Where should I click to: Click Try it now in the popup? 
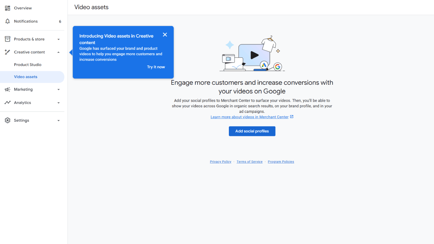156,67
